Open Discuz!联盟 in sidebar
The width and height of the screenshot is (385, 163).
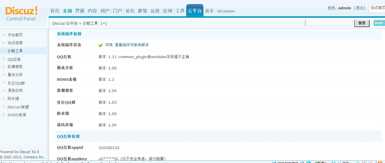click(18, 107)
